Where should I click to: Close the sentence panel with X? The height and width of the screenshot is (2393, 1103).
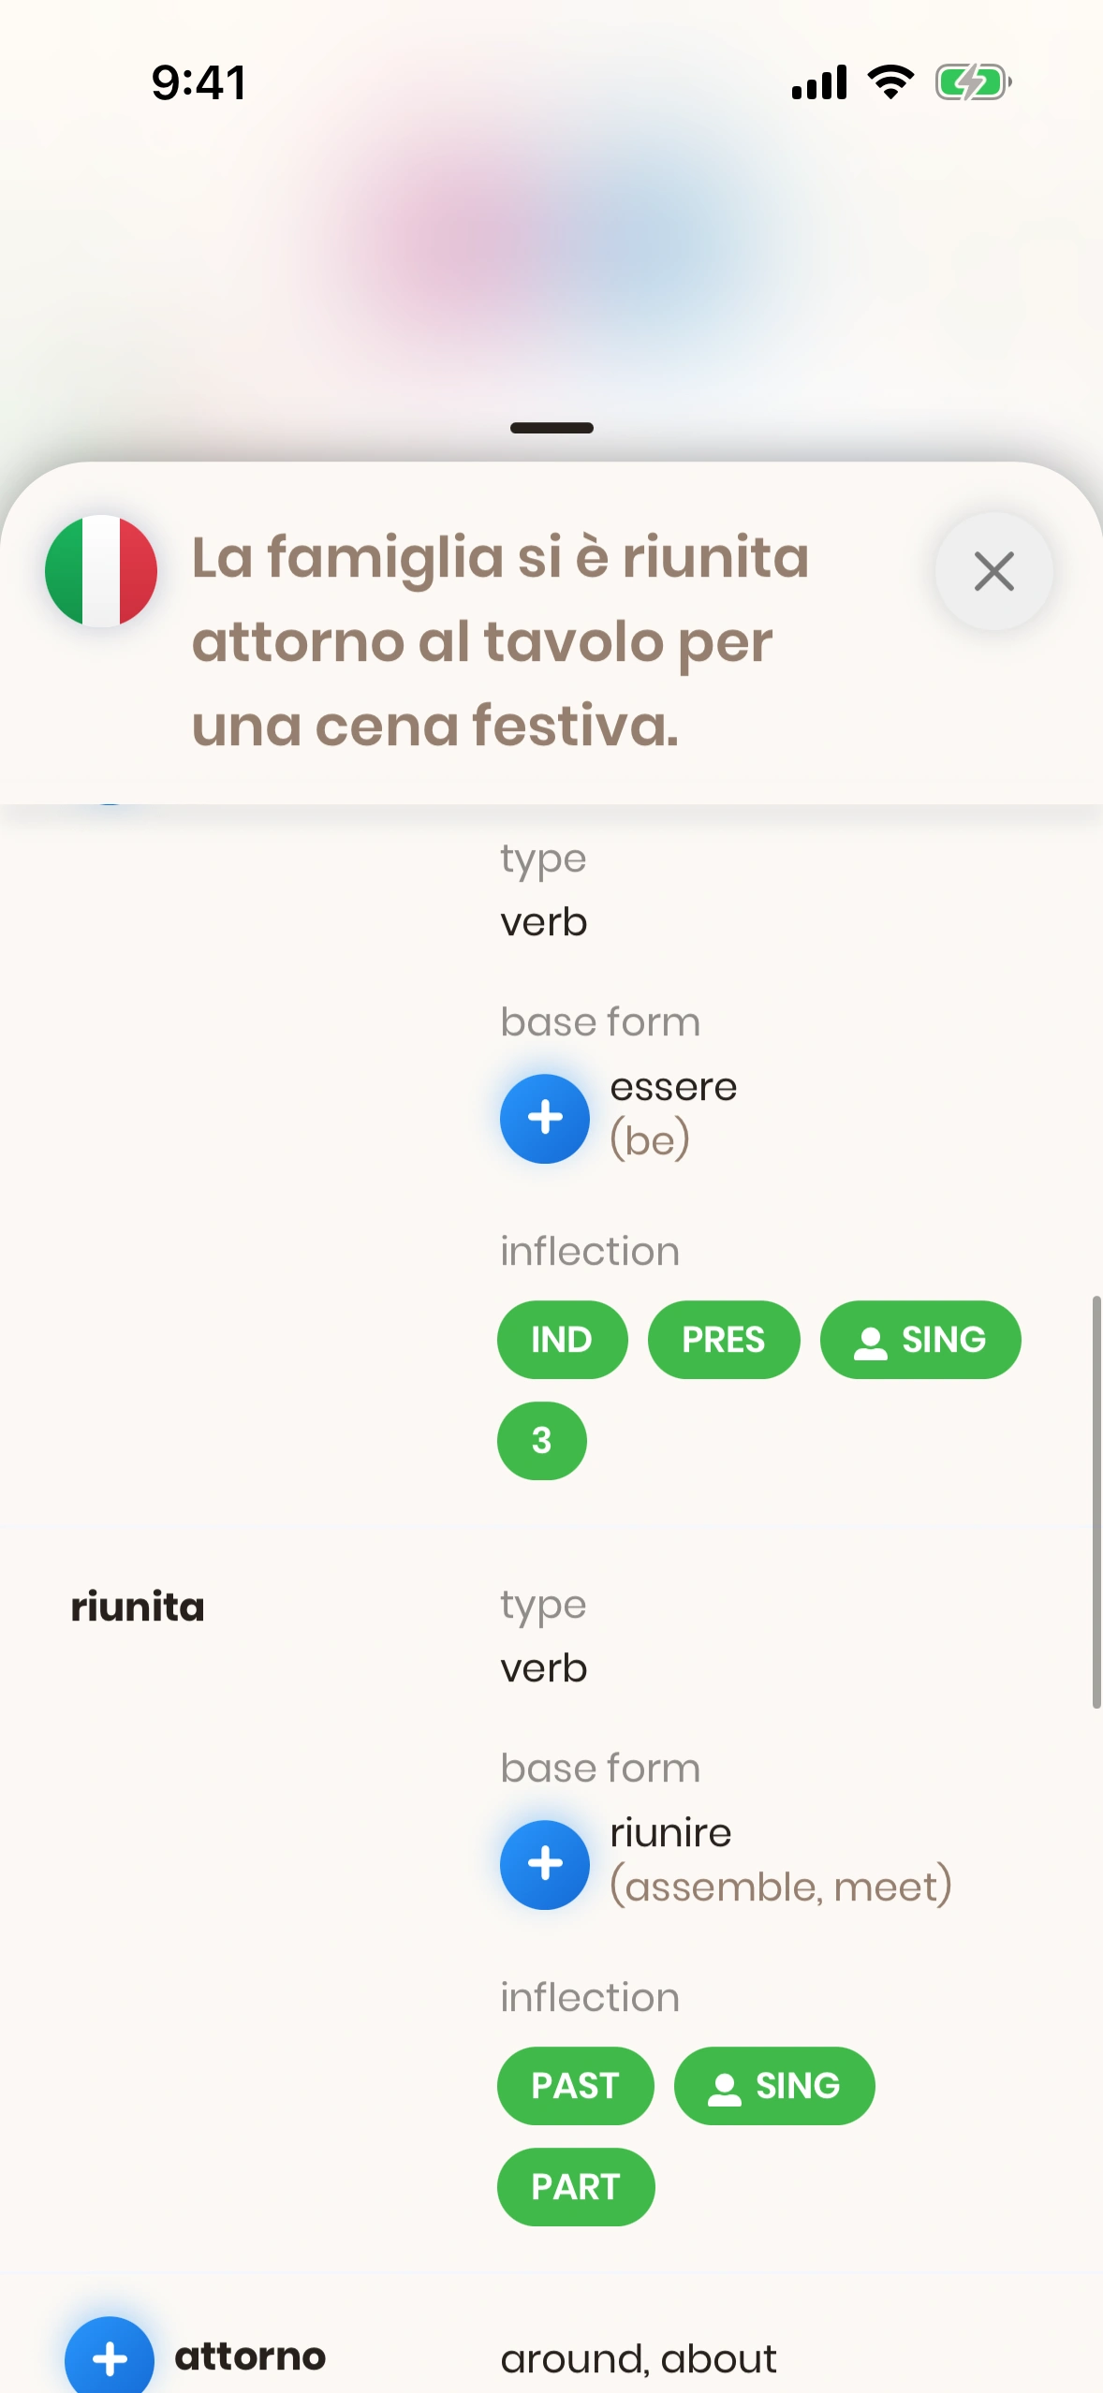click(x=993, y=571)
